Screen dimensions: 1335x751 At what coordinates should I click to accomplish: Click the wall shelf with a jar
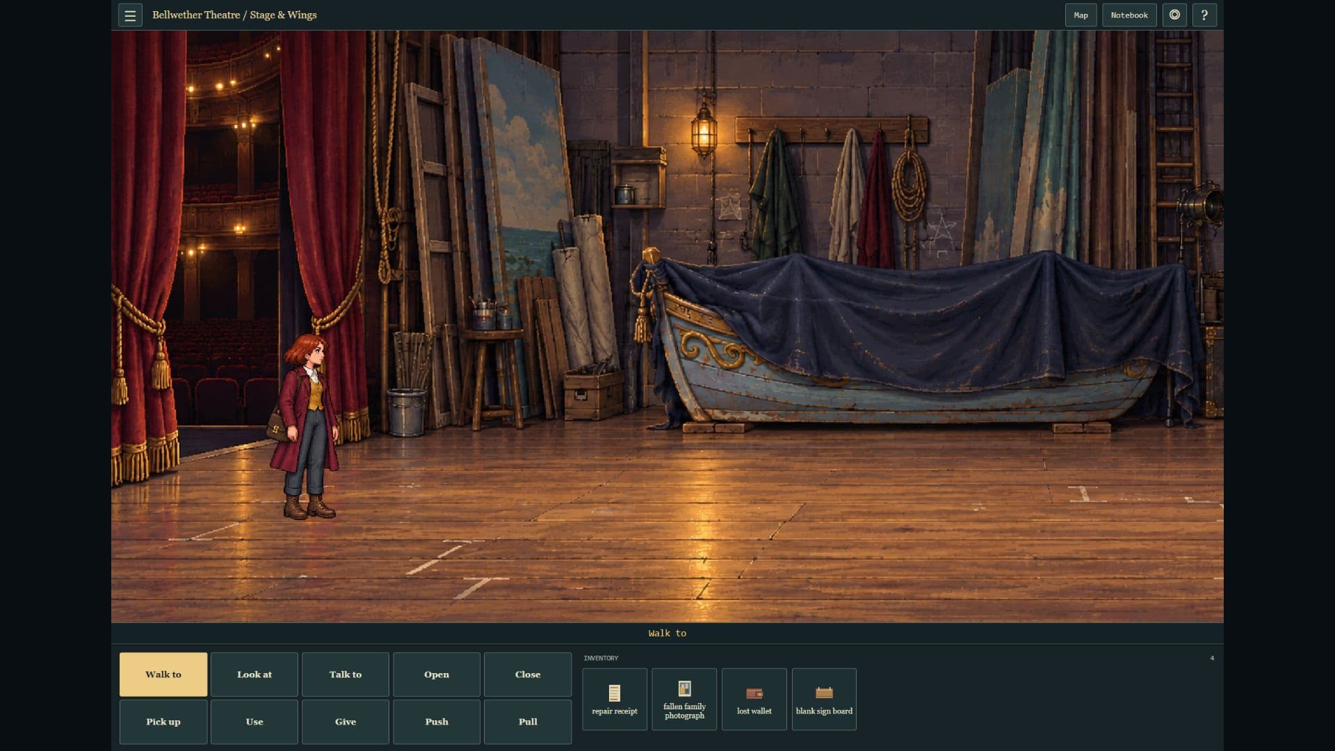(x=638, y=178)
